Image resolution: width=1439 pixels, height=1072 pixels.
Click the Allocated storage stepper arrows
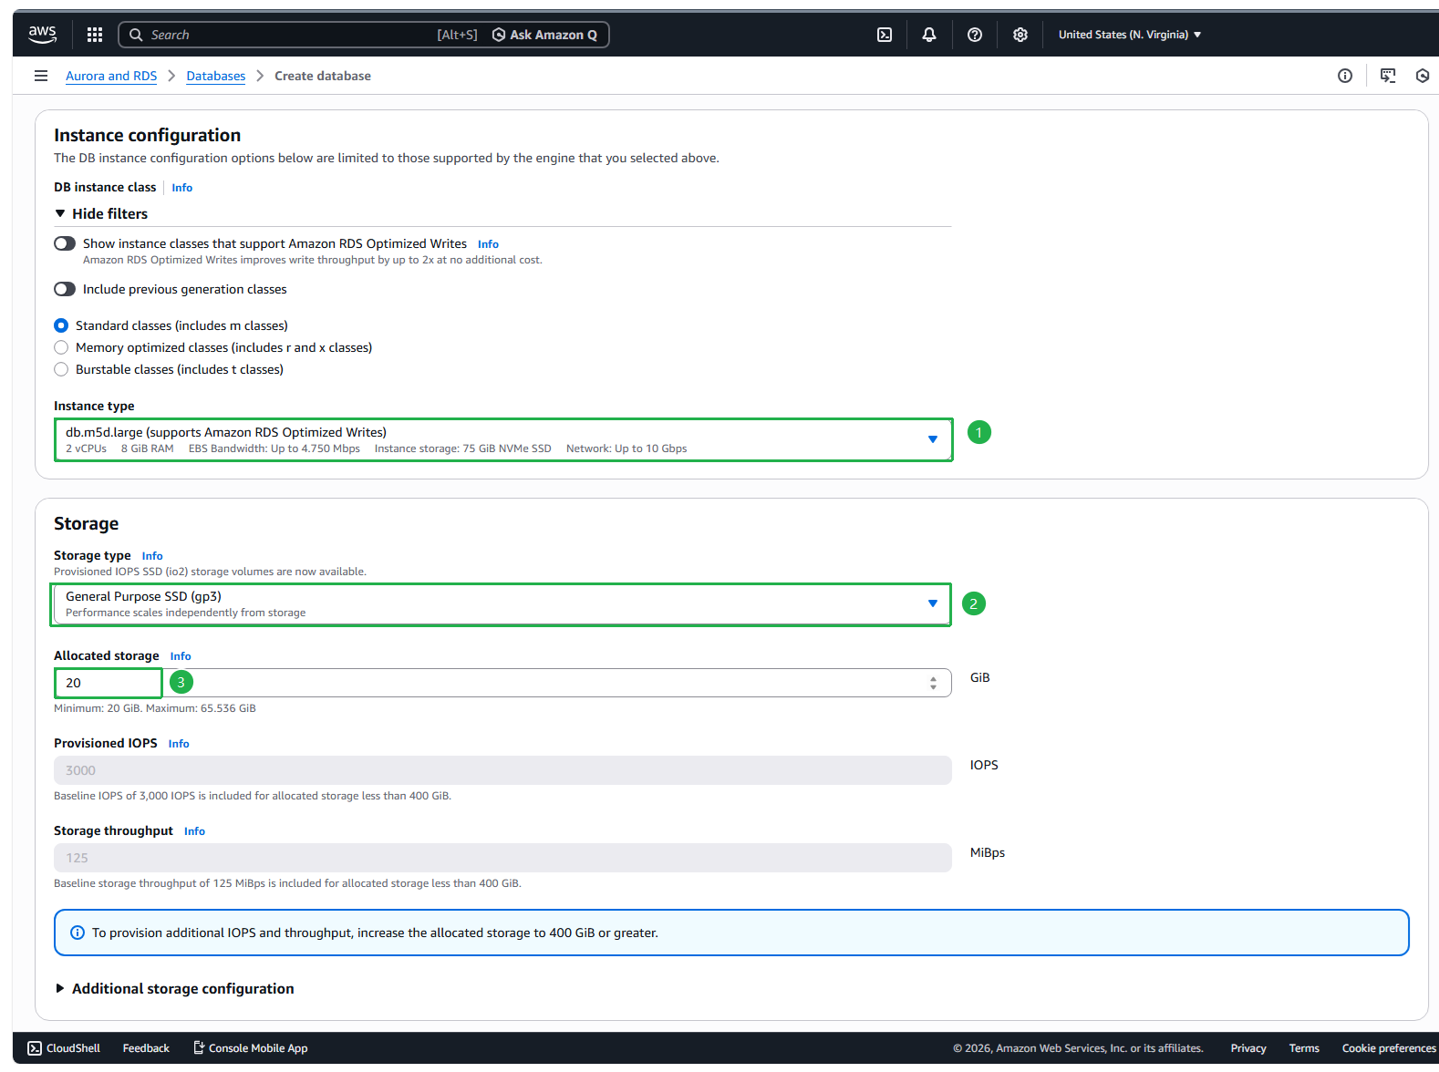point(933,683)
